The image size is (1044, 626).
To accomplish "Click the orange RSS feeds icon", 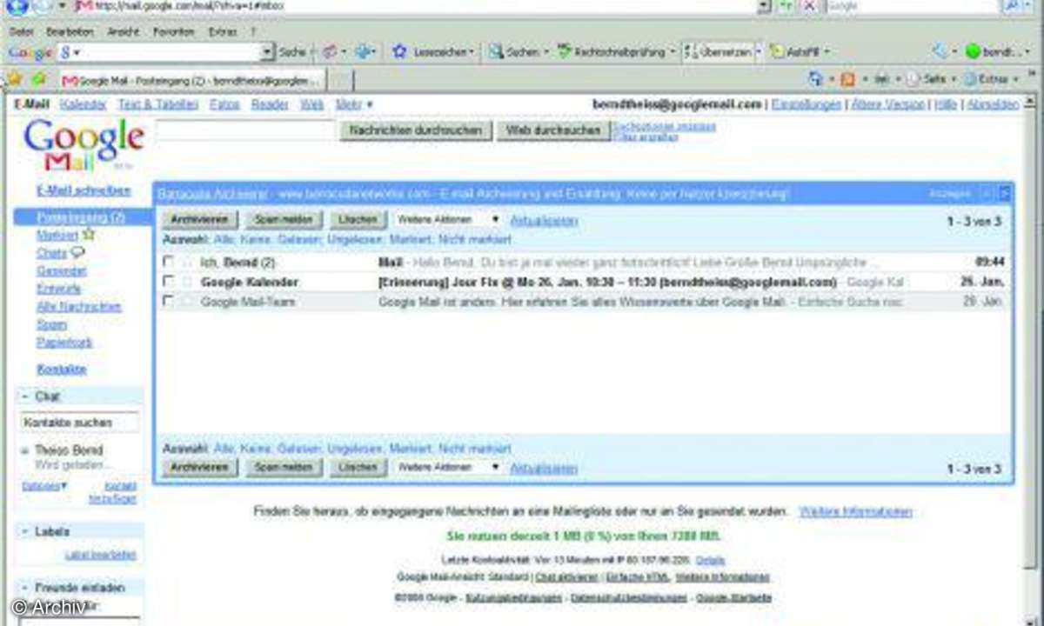I will 847,78.
